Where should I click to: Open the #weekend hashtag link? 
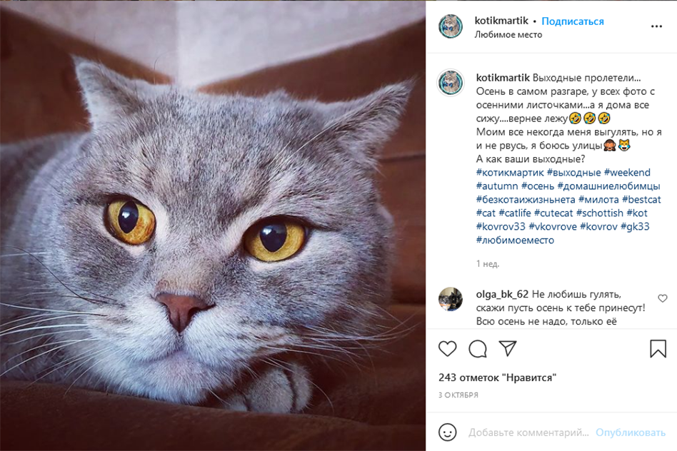point(627,173)
